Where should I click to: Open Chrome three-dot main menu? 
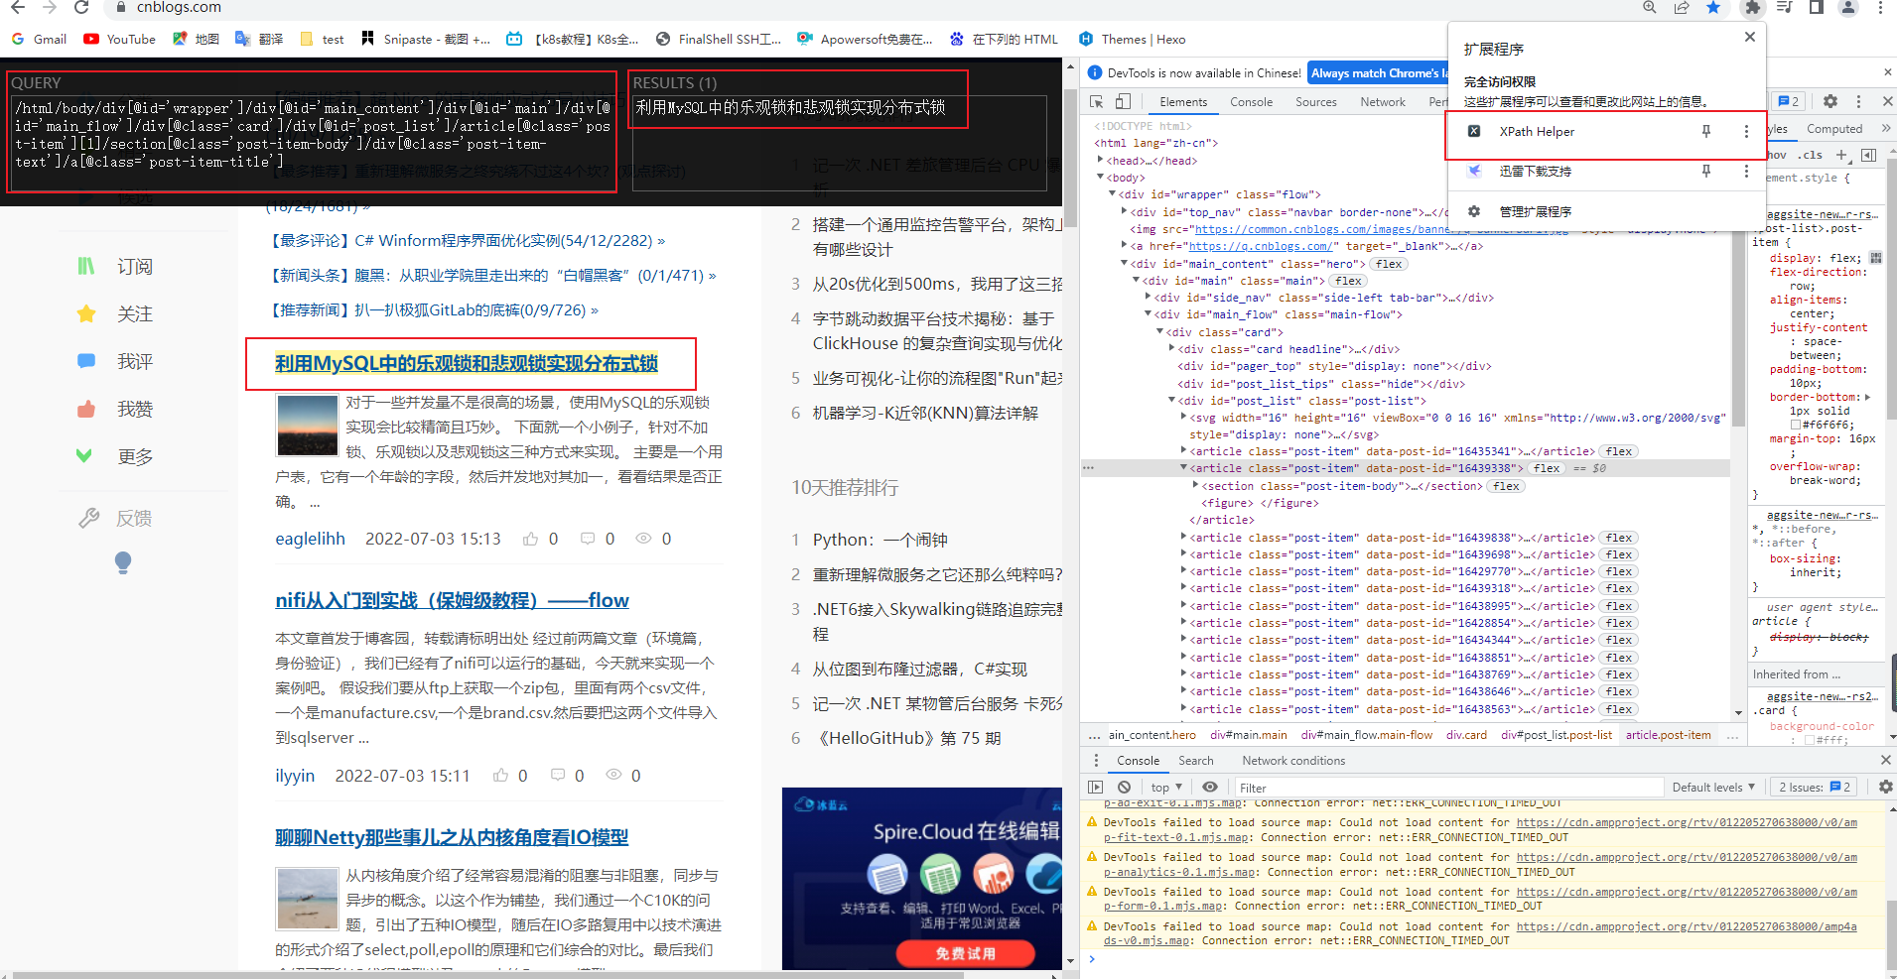click(1880, 8)
